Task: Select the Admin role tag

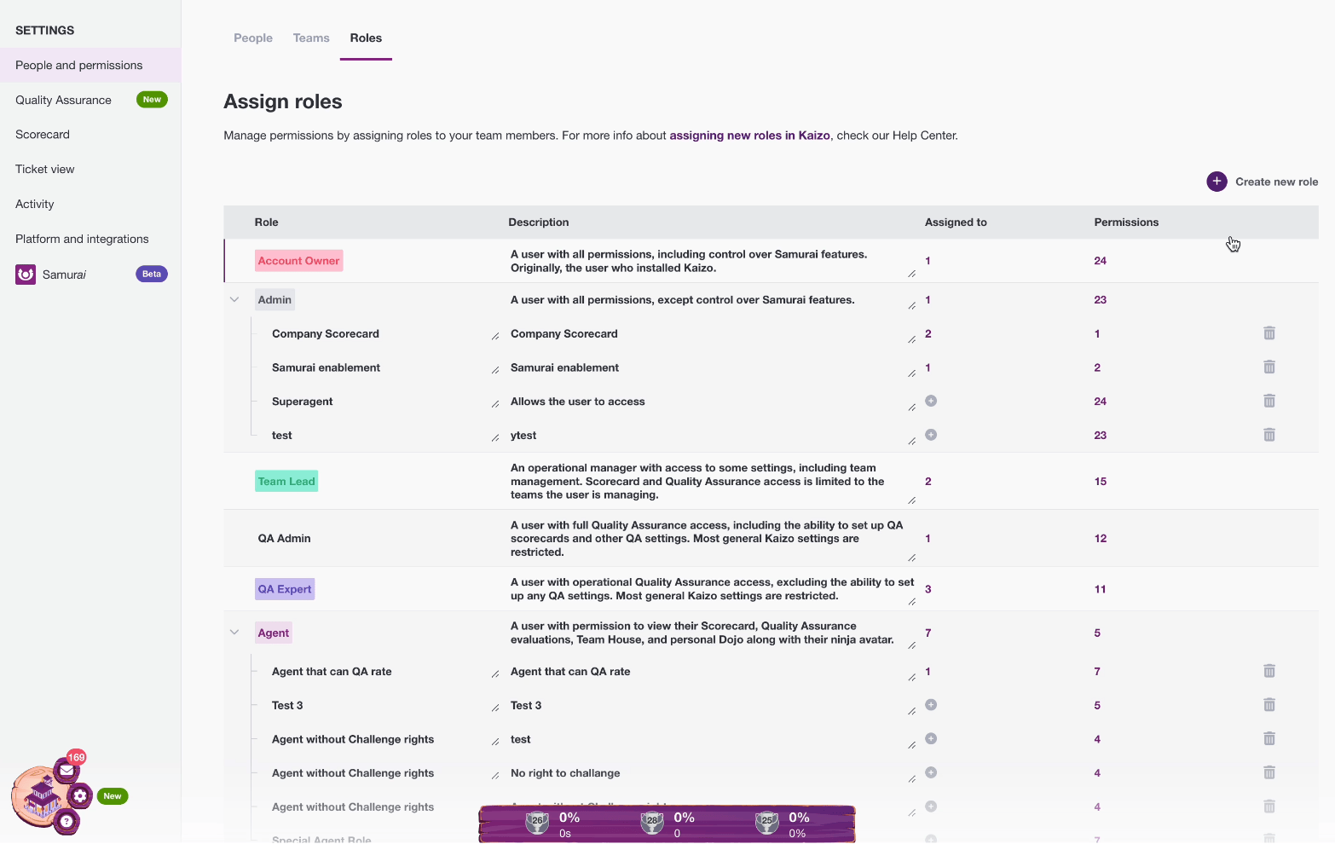Action: 275,300
